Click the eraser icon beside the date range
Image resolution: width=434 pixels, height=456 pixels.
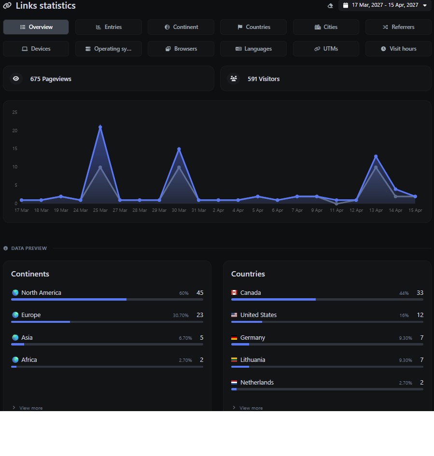pyautogui.click(x=330, y=6)
